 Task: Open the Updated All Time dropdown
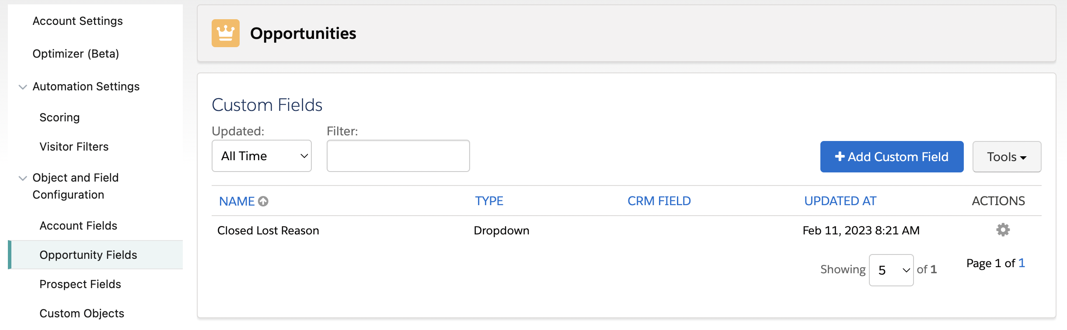(x=262, y=156)
